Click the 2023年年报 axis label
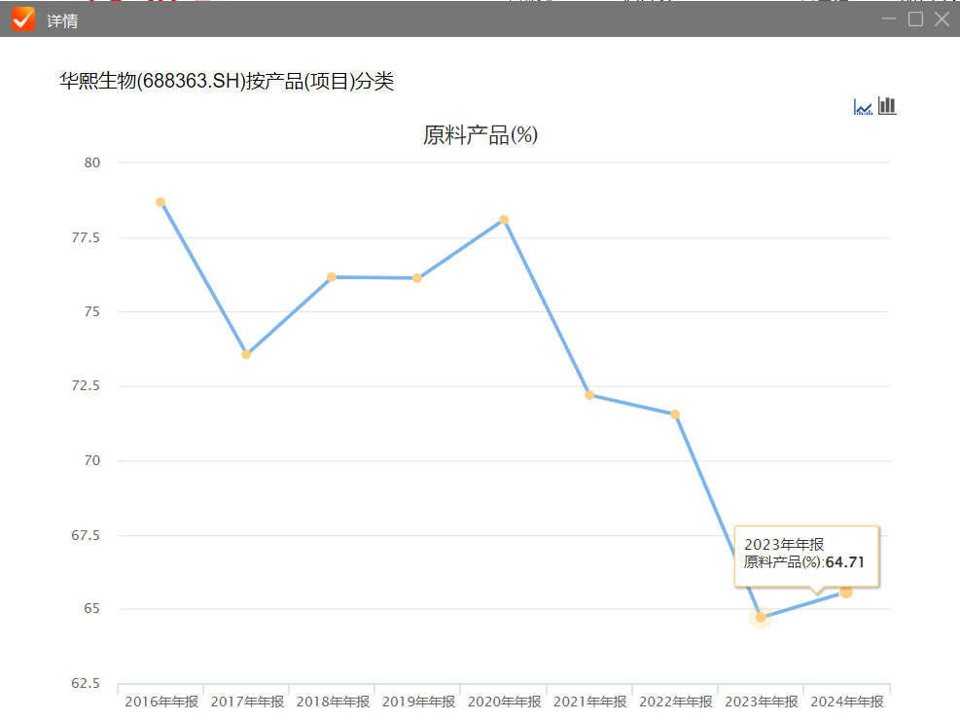 tap(762, 702)
